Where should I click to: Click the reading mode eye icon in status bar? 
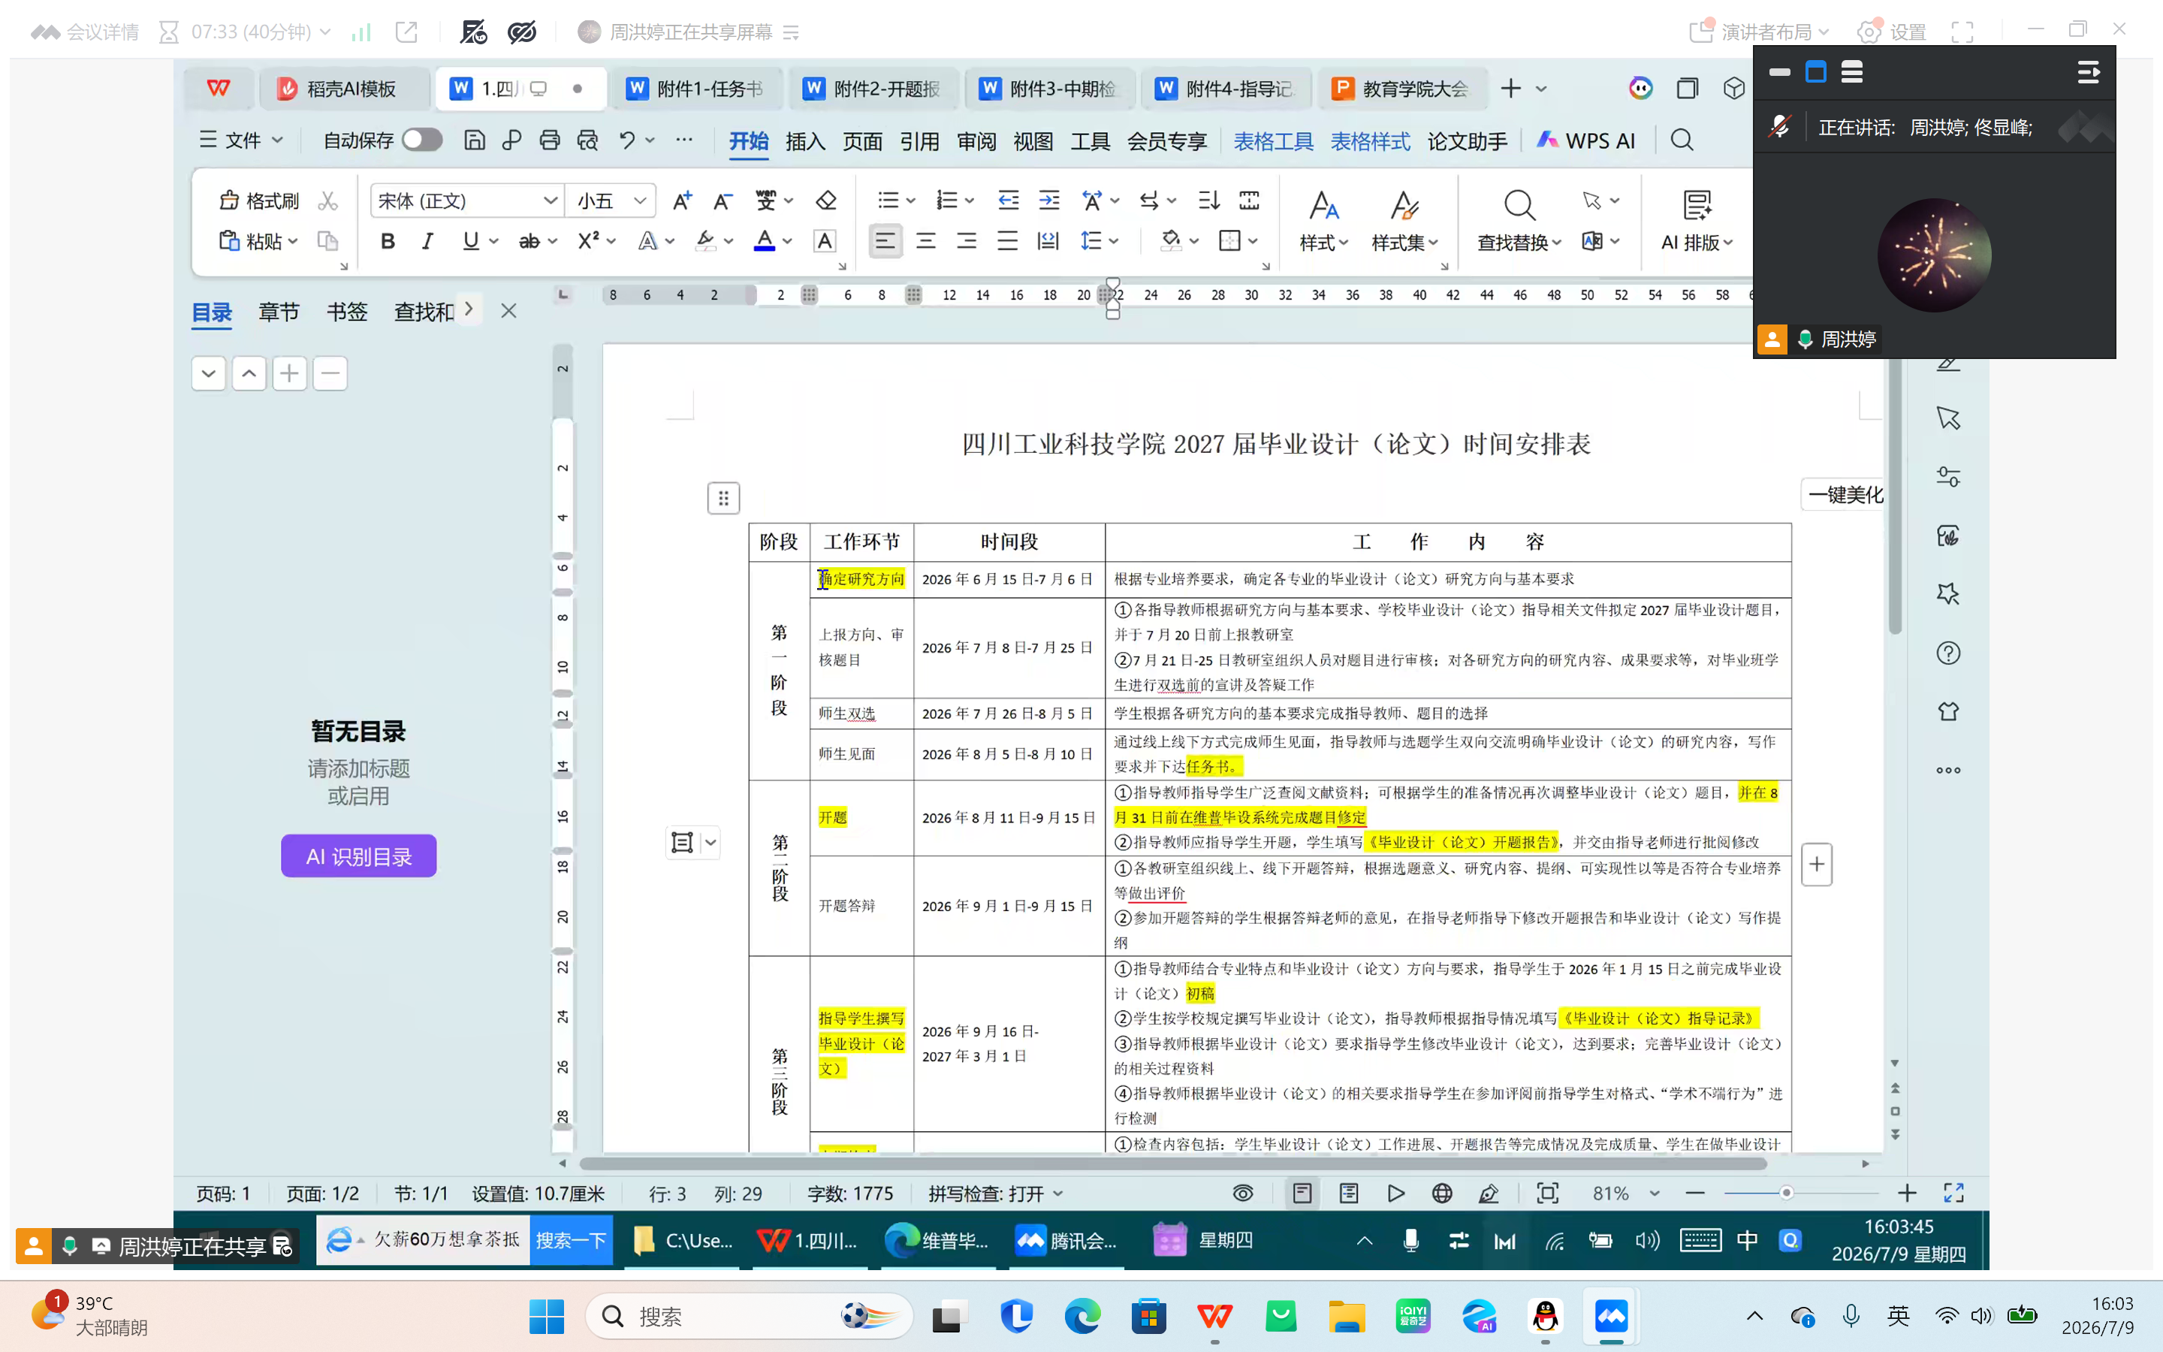[x=1242, y=1194]
